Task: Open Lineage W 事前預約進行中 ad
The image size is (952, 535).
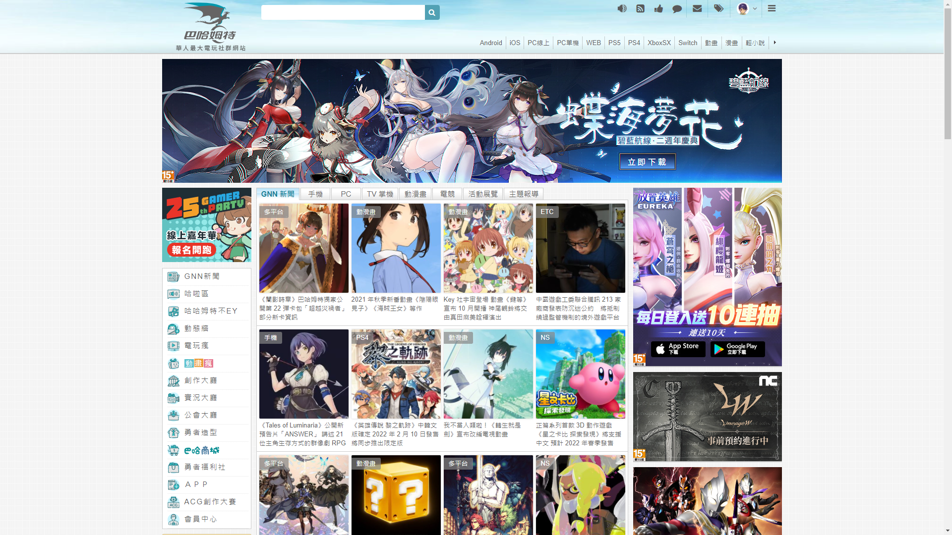Action: [707, 417]
